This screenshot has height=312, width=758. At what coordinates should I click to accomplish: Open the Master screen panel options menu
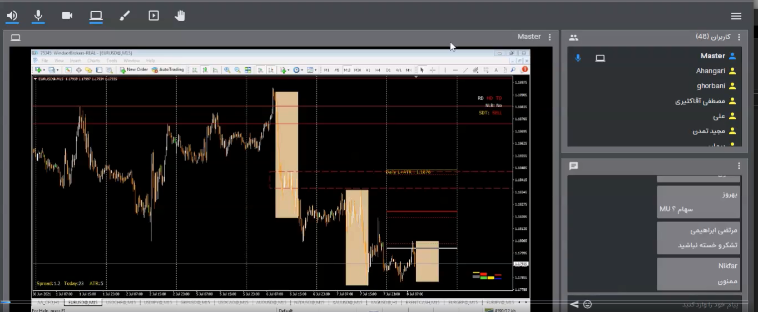tap(549, 37)
